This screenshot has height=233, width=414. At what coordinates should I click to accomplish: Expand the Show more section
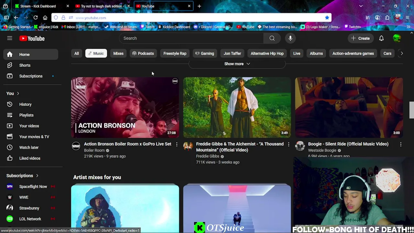[x=237, y=64]
